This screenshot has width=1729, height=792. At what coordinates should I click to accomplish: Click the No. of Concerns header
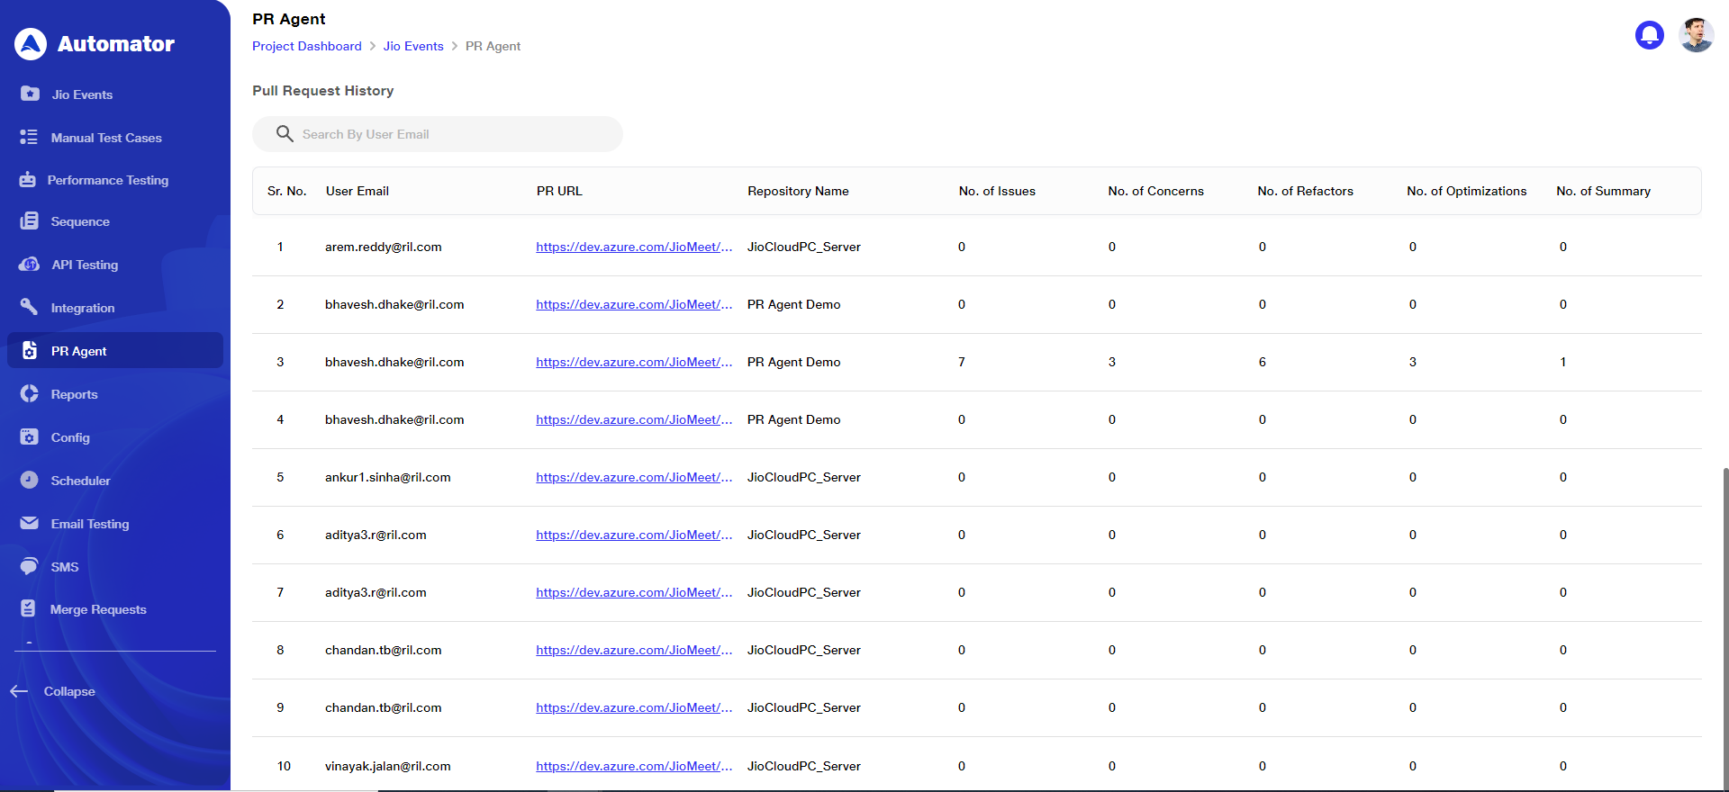1155,191
